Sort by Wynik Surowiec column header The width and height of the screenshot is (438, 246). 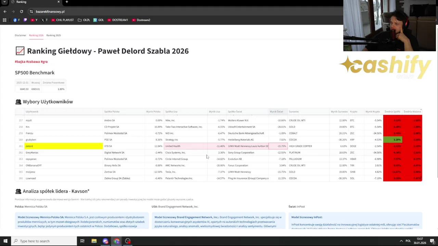(339, 111)
